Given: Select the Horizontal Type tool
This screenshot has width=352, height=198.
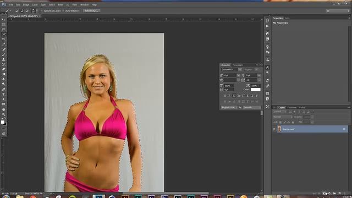Looking at the screenshot, I should (4, 94).
